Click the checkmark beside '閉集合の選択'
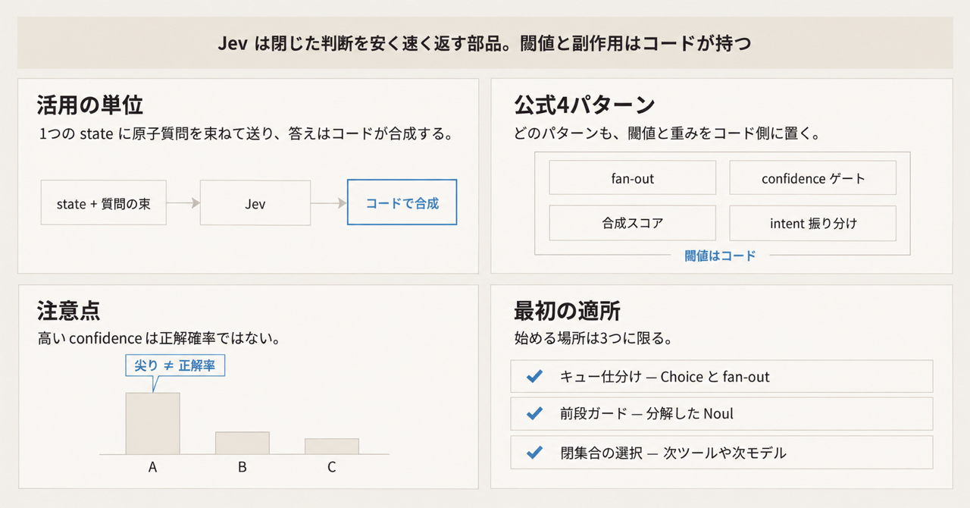 pos(534,453)
